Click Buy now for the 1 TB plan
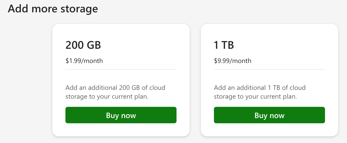Screen dimensions: 347x143 click(269, 115)
